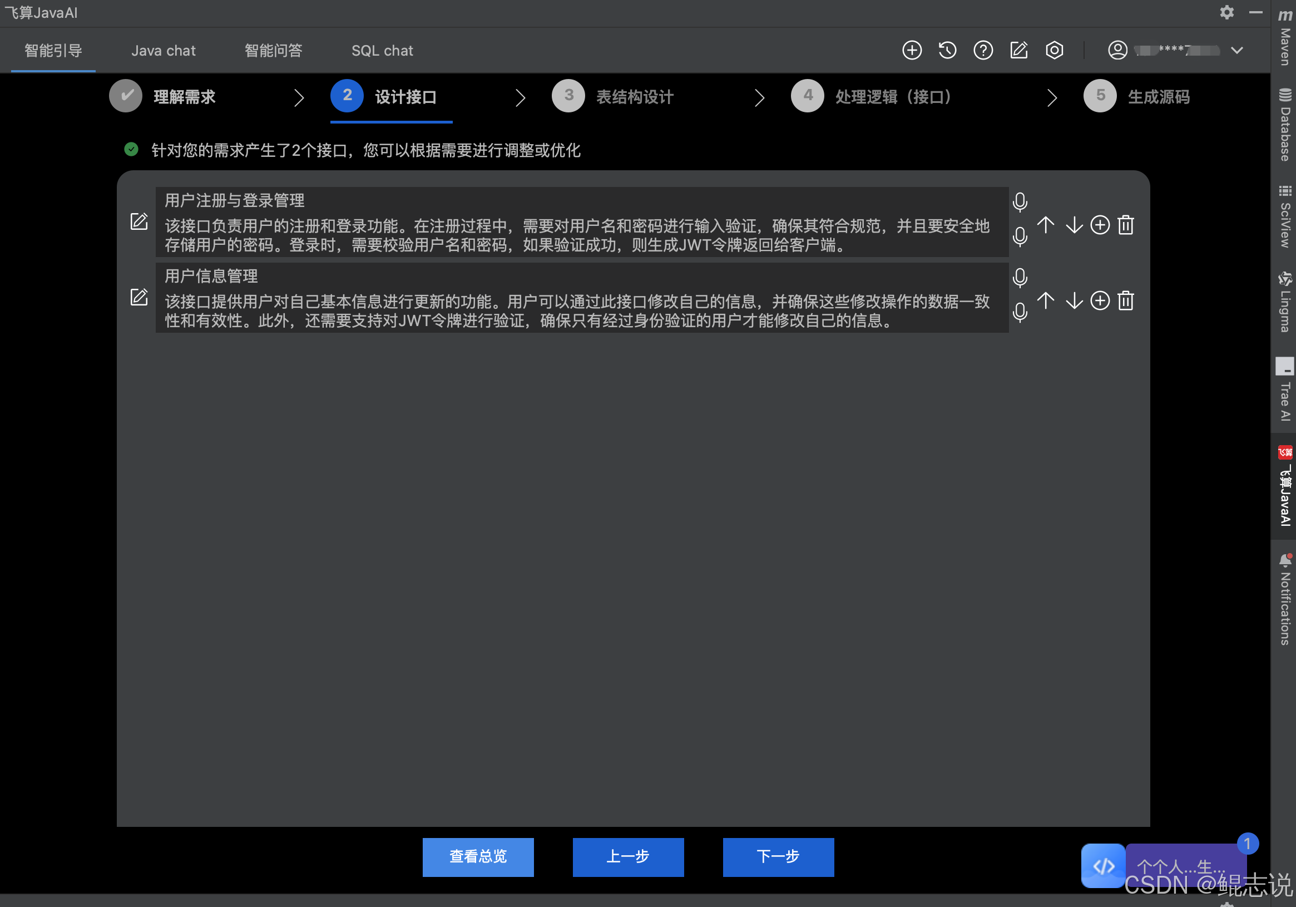Open the history clock icon
The height and width of the screenshot is (907, 1296).
(x=947, y=50)
